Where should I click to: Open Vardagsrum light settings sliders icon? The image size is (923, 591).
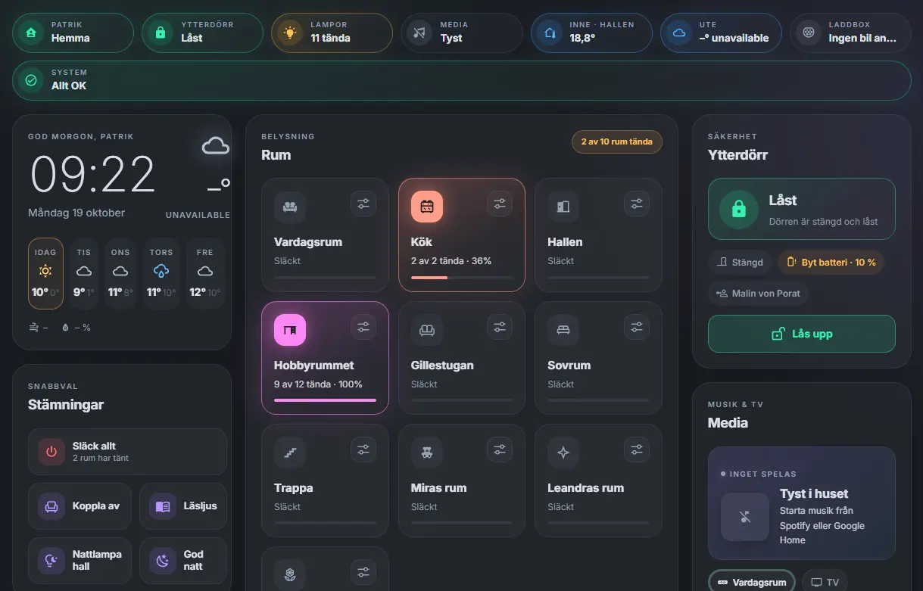(x=363, y=204)
